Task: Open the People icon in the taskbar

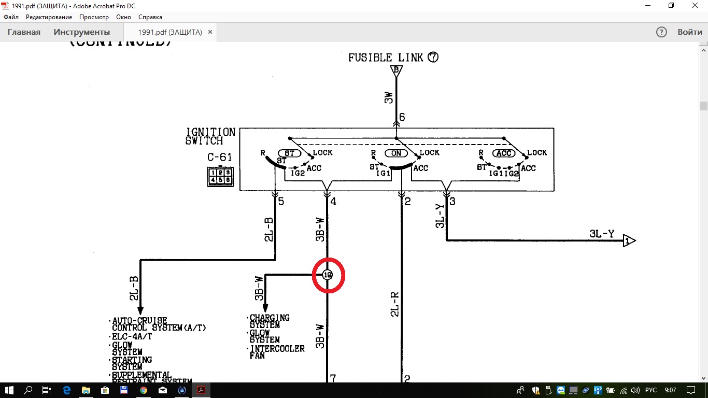Action: (520, 390)
